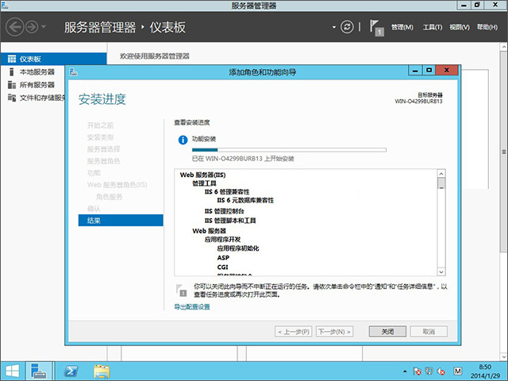The height and width of the screenshot is (381, 508).
Task: Click the Action Center flag tray icon
Action: coord(417,371)
